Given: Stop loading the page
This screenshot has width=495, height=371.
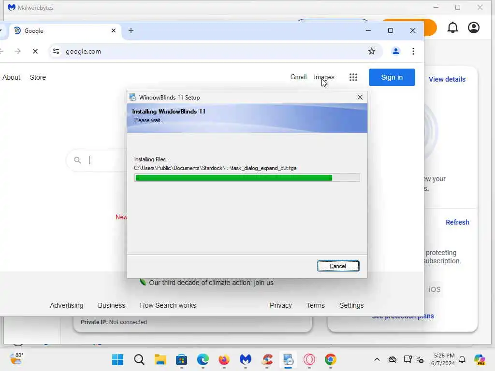Looking at the screenshot, I should (35, 51).
